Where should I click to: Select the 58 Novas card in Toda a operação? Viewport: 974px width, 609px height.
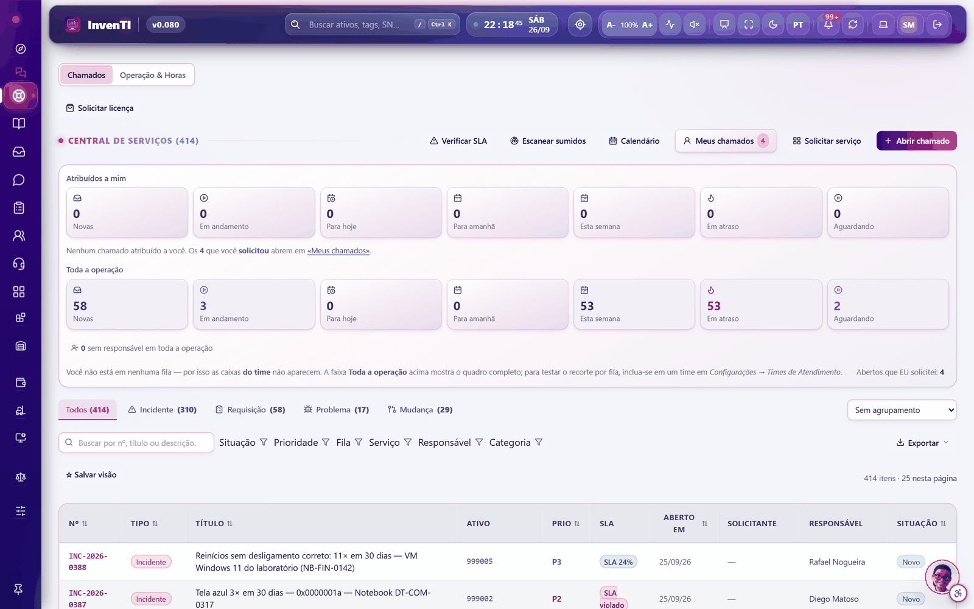(x=127, y=304)
